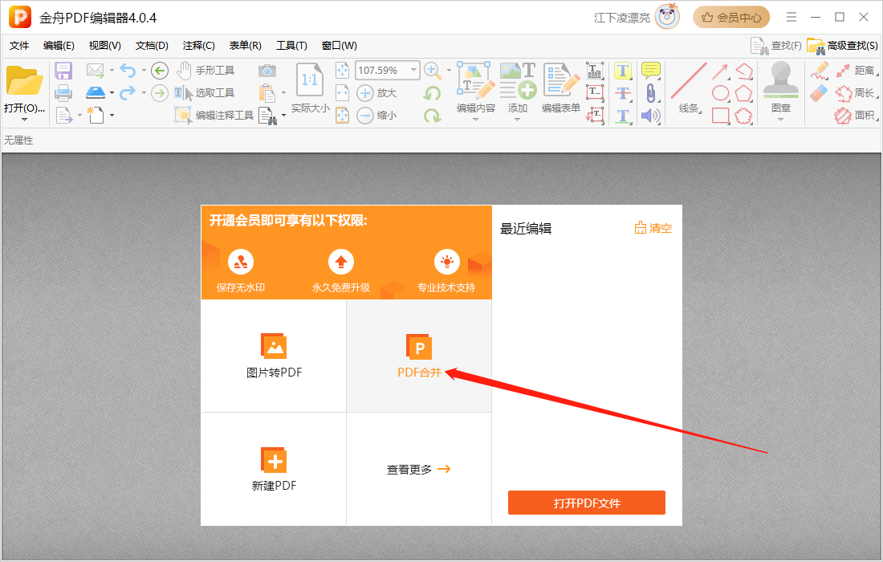This screenshot has width=883, height=562.
Task: Open the 文档(D) menu
Action: (x=152, y=46)
